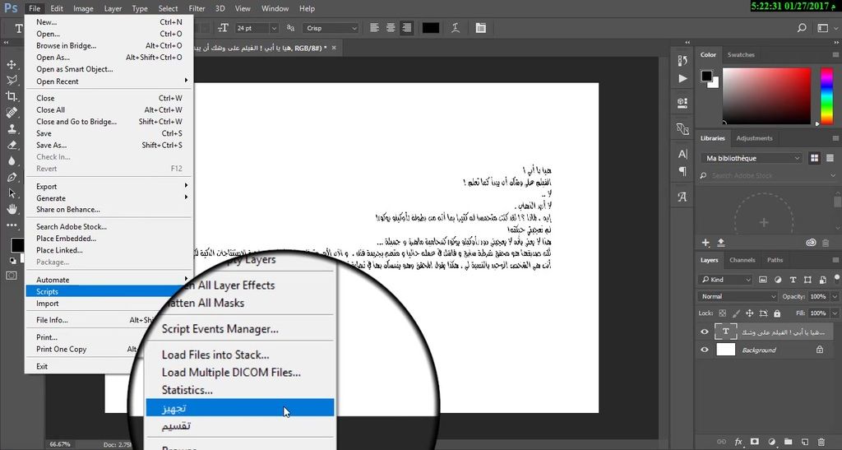The height and width of the screenshot is (450, 842).
Task: Open the History panel icon
Action: [x=682, y=60]
